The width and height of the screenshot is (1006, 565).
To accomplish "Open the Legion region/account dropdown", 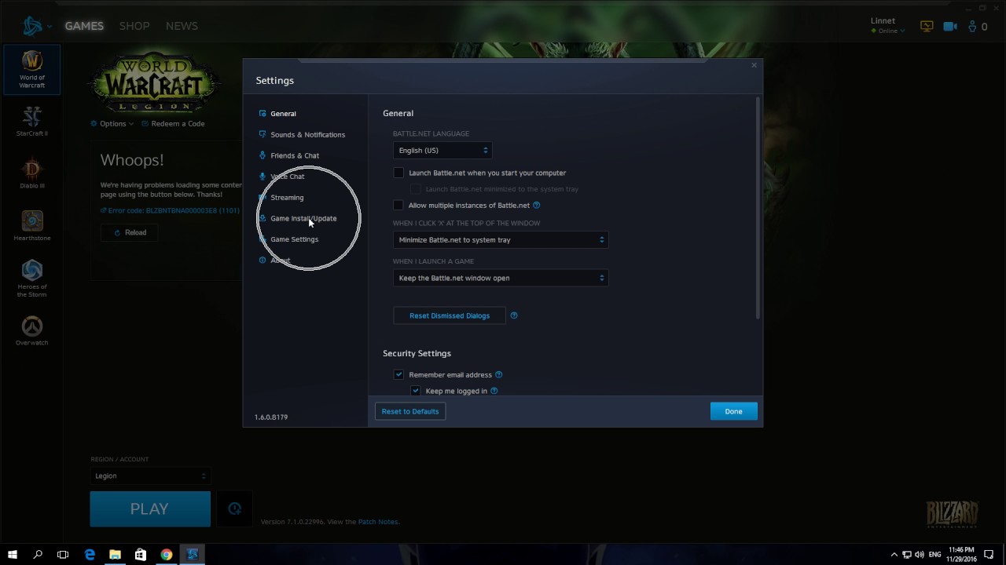I will click(150, 476).
